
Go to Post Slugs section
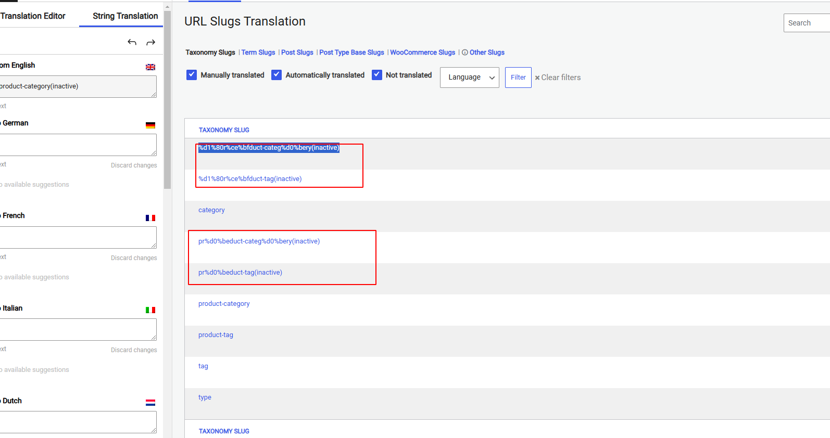(297, 53)
